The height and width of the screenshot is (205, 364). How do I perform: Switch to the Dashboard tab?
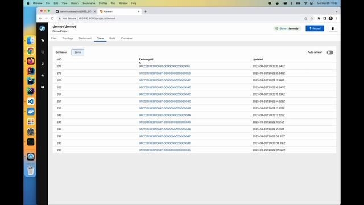click(85, 38)
